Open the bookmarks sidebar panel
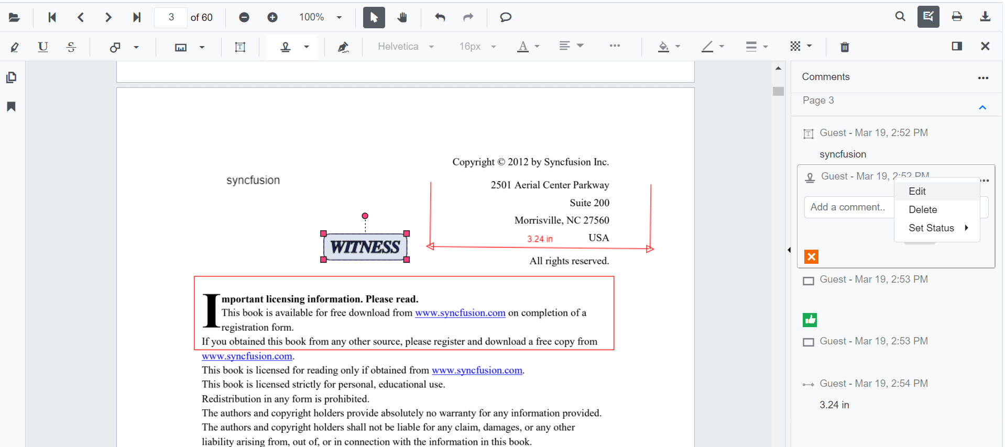The image size is (1005, 447). [x=12, y=107]
